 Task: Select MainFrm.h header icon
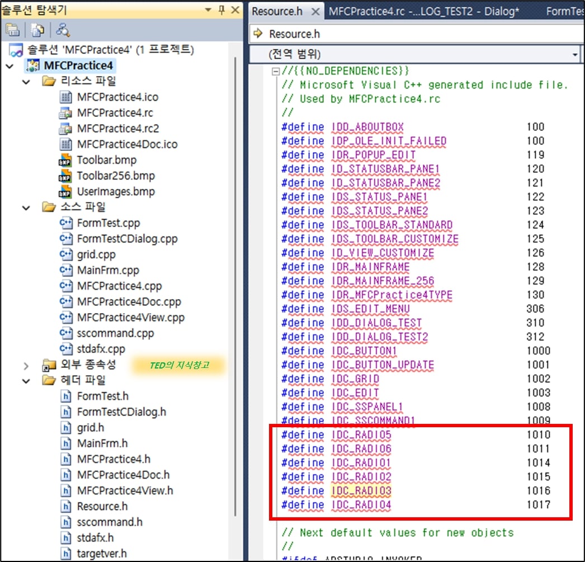coord(65,443)
